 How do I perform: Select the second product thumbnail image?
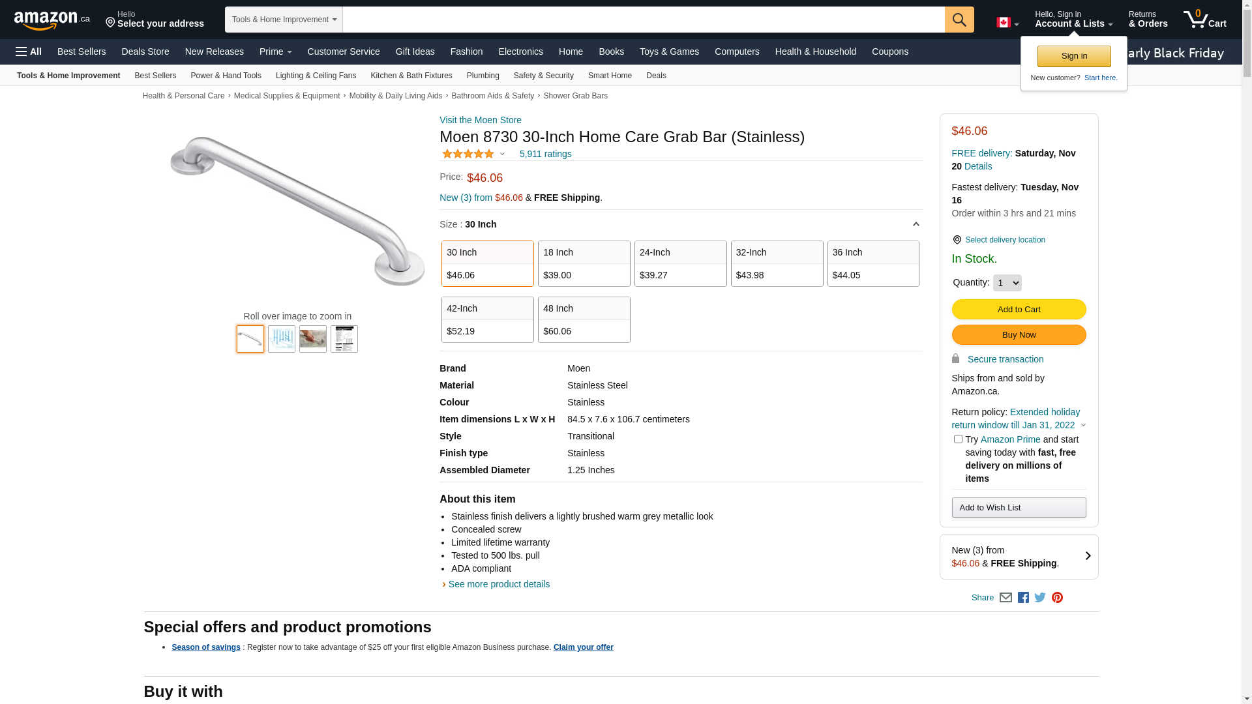tap(282, 339)
